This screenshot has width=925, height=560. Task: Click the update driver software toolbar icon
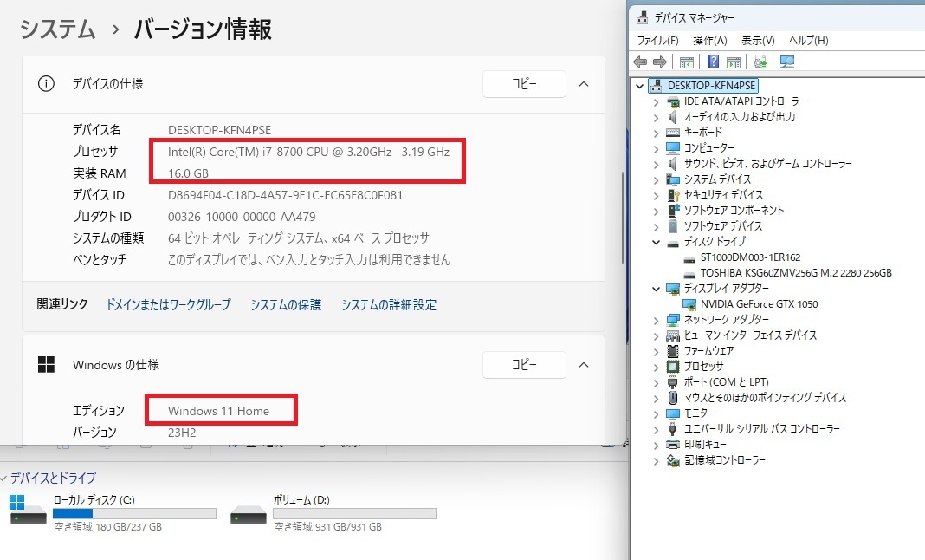pyautogui.click(x=760, y=62)
